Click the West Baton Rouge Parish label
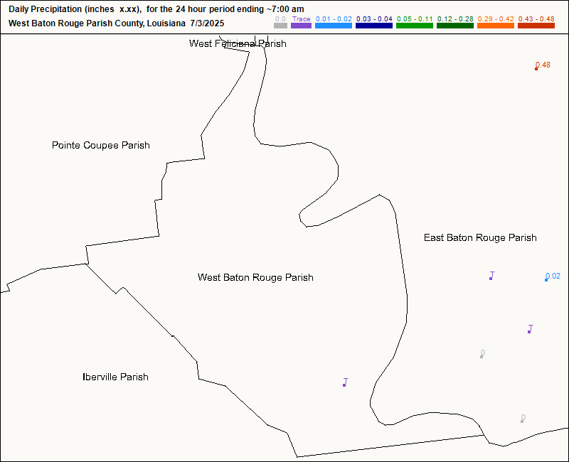 (255, 277)
